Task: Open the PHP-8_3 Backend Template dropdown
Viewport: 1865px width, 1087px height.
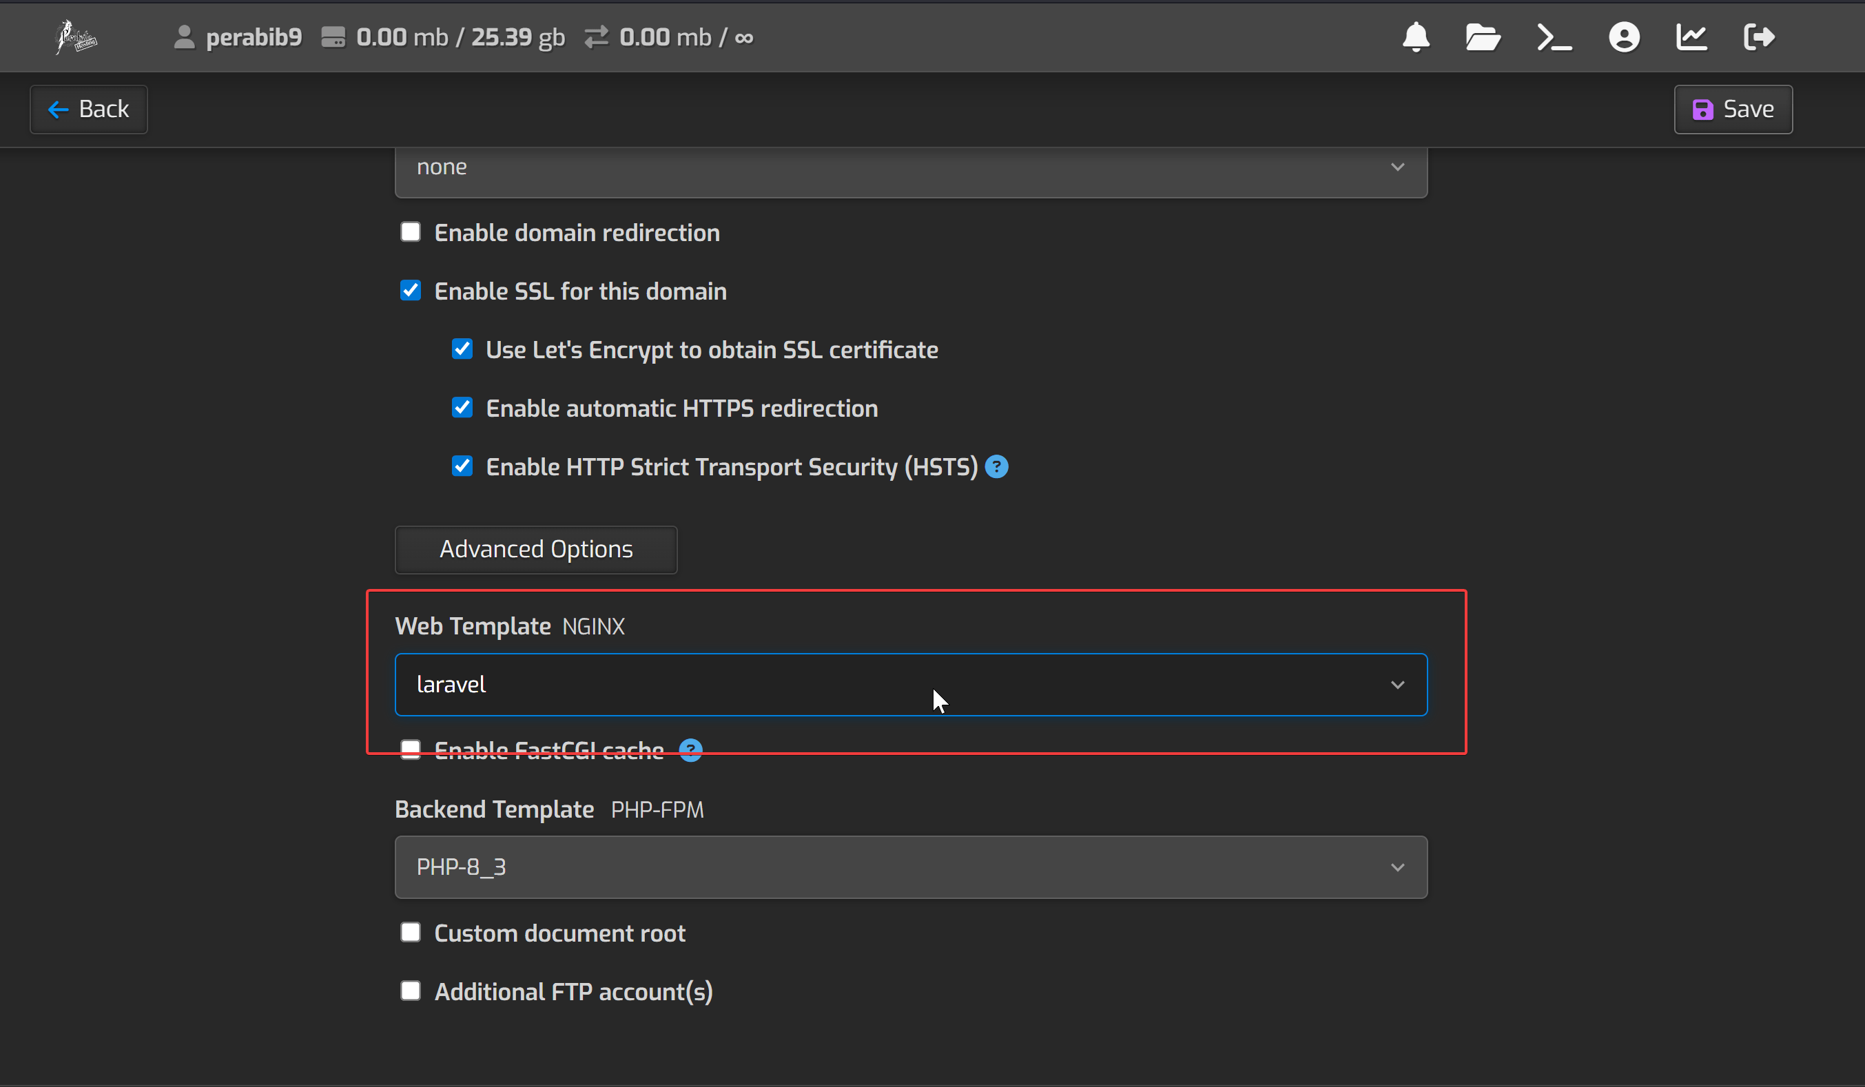Action: [x=910, y=867]
